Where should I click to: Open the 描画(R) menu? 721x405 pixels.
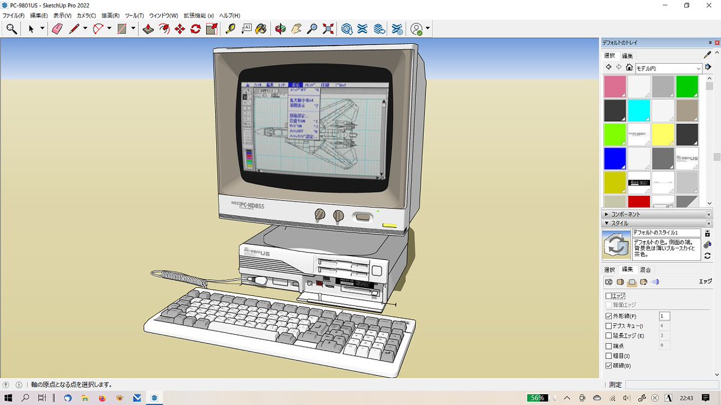(x=110, y=16)
